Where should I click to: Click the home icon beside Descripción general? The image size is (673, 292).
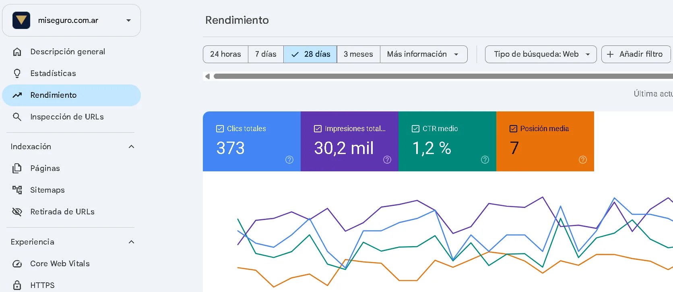pyautogui.click(x=17, y=52)
